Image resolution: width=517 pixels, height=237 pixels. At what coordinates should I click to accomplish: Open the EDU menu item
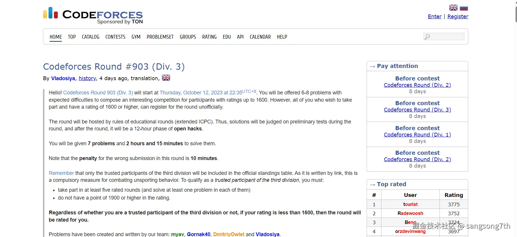point(227,37)
